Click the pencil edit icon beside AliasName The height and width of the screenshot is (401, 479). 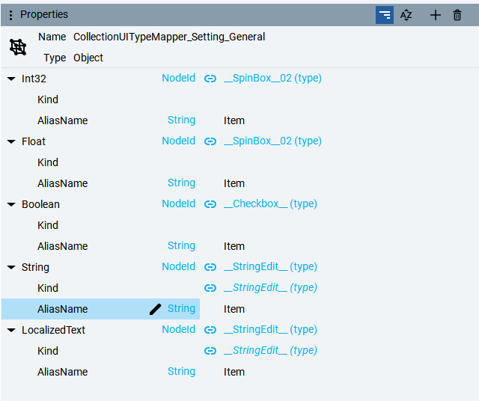pyautogui.click(x=156, y=309)
